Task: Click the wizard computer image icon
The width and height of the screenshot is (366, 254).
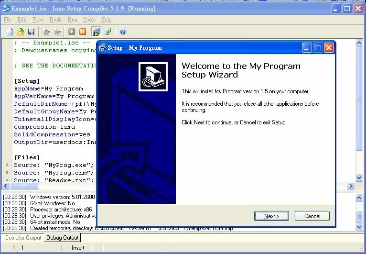Action: pos(153,77)
